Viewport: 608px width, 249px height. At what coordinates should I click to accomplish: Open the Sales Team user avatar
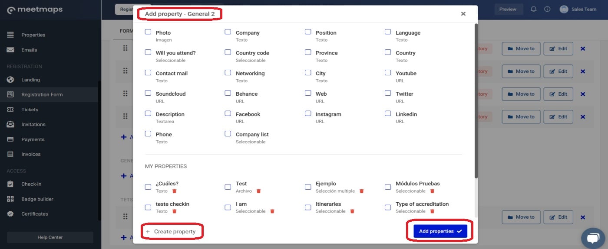[x=564, y=9]
